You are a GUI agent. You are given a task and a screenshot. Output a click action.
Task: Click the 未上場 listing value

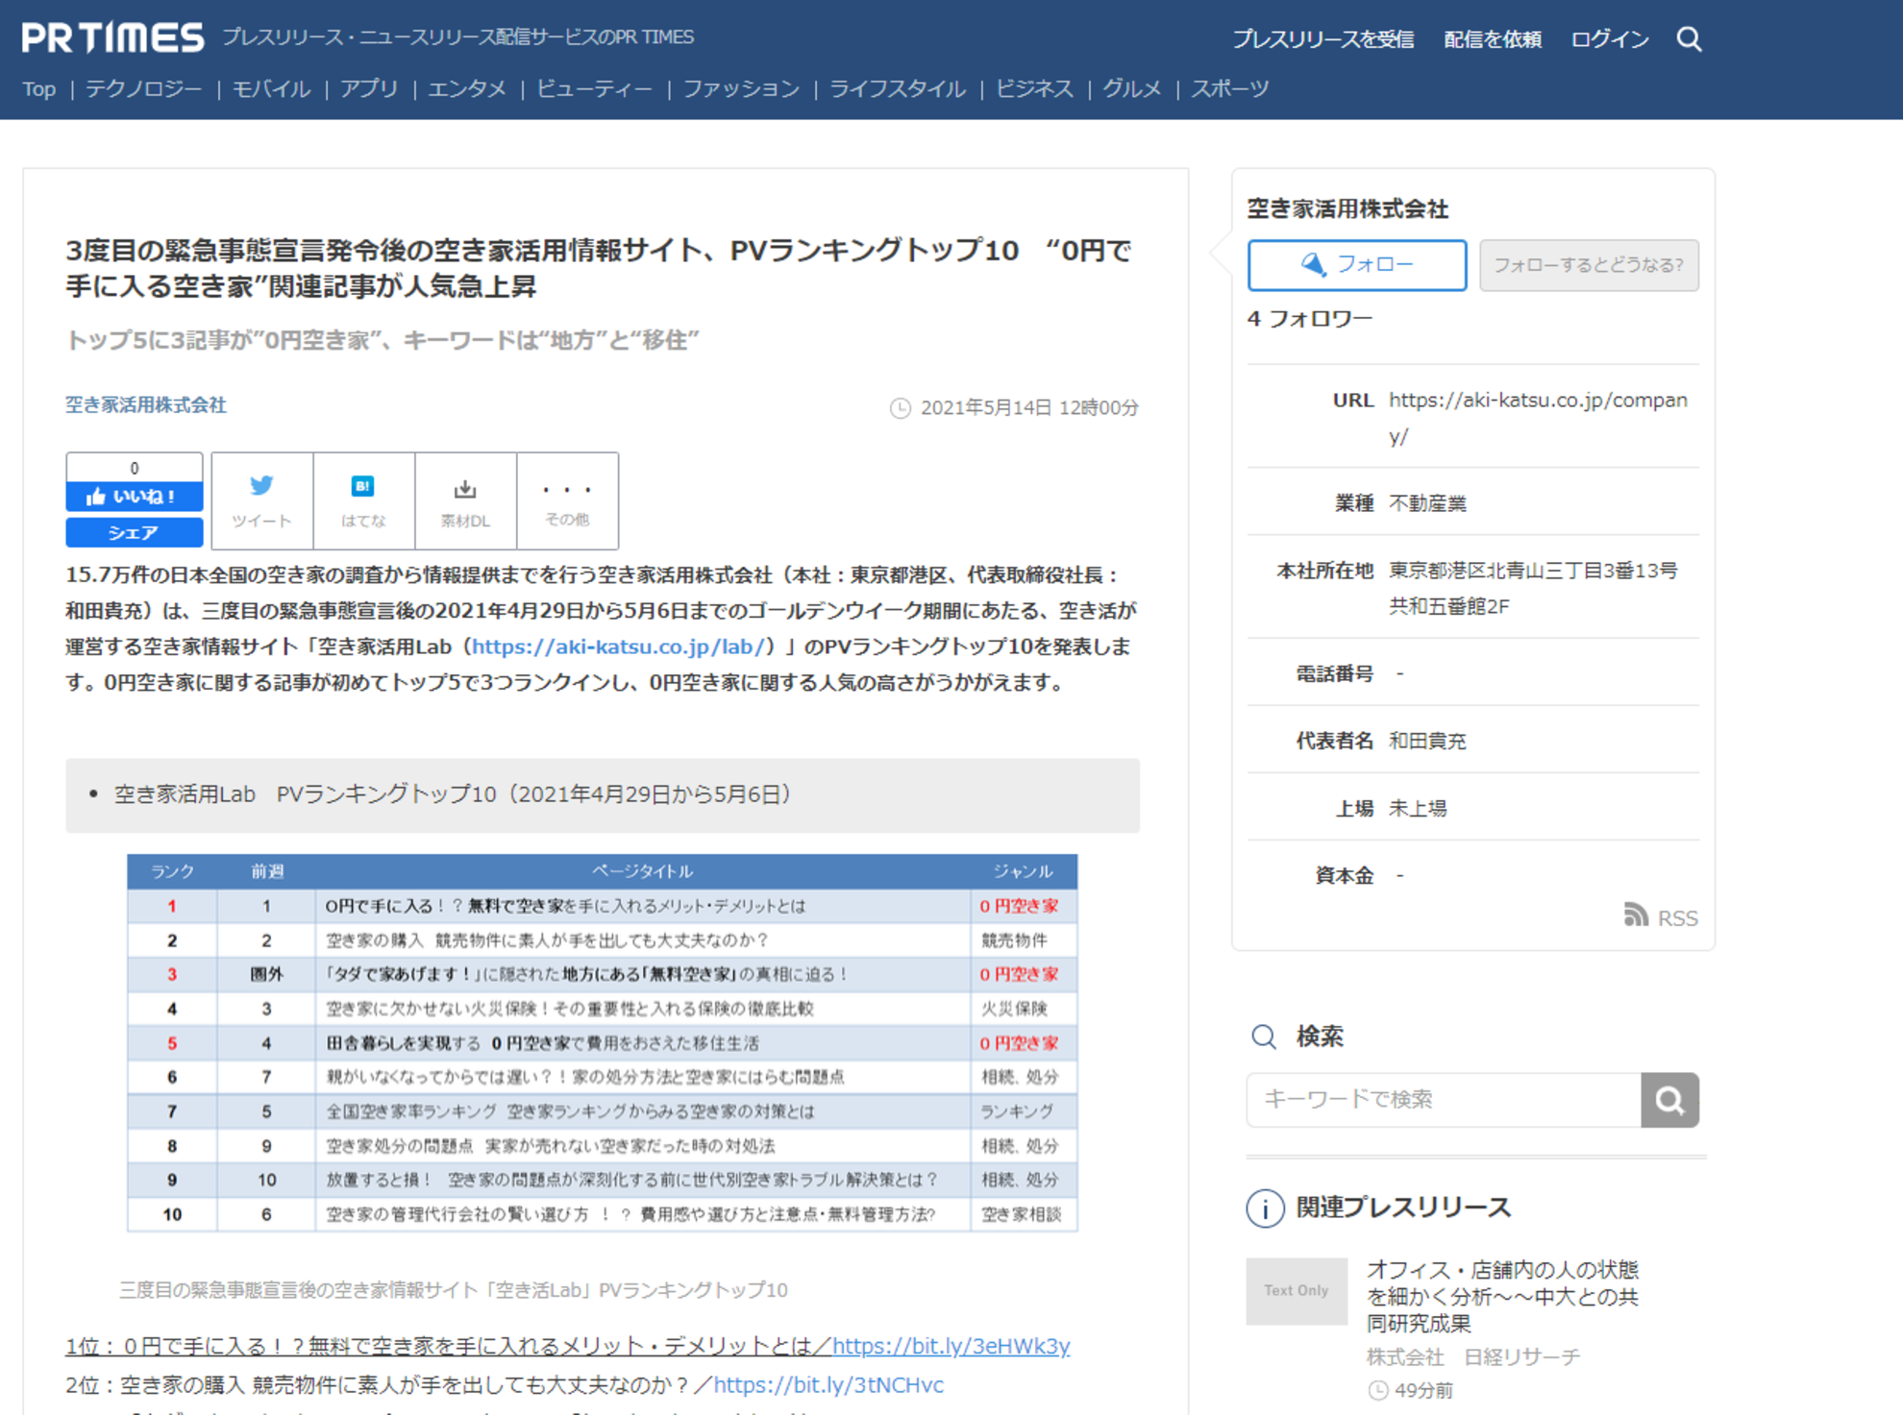(x=1418, y=808)
